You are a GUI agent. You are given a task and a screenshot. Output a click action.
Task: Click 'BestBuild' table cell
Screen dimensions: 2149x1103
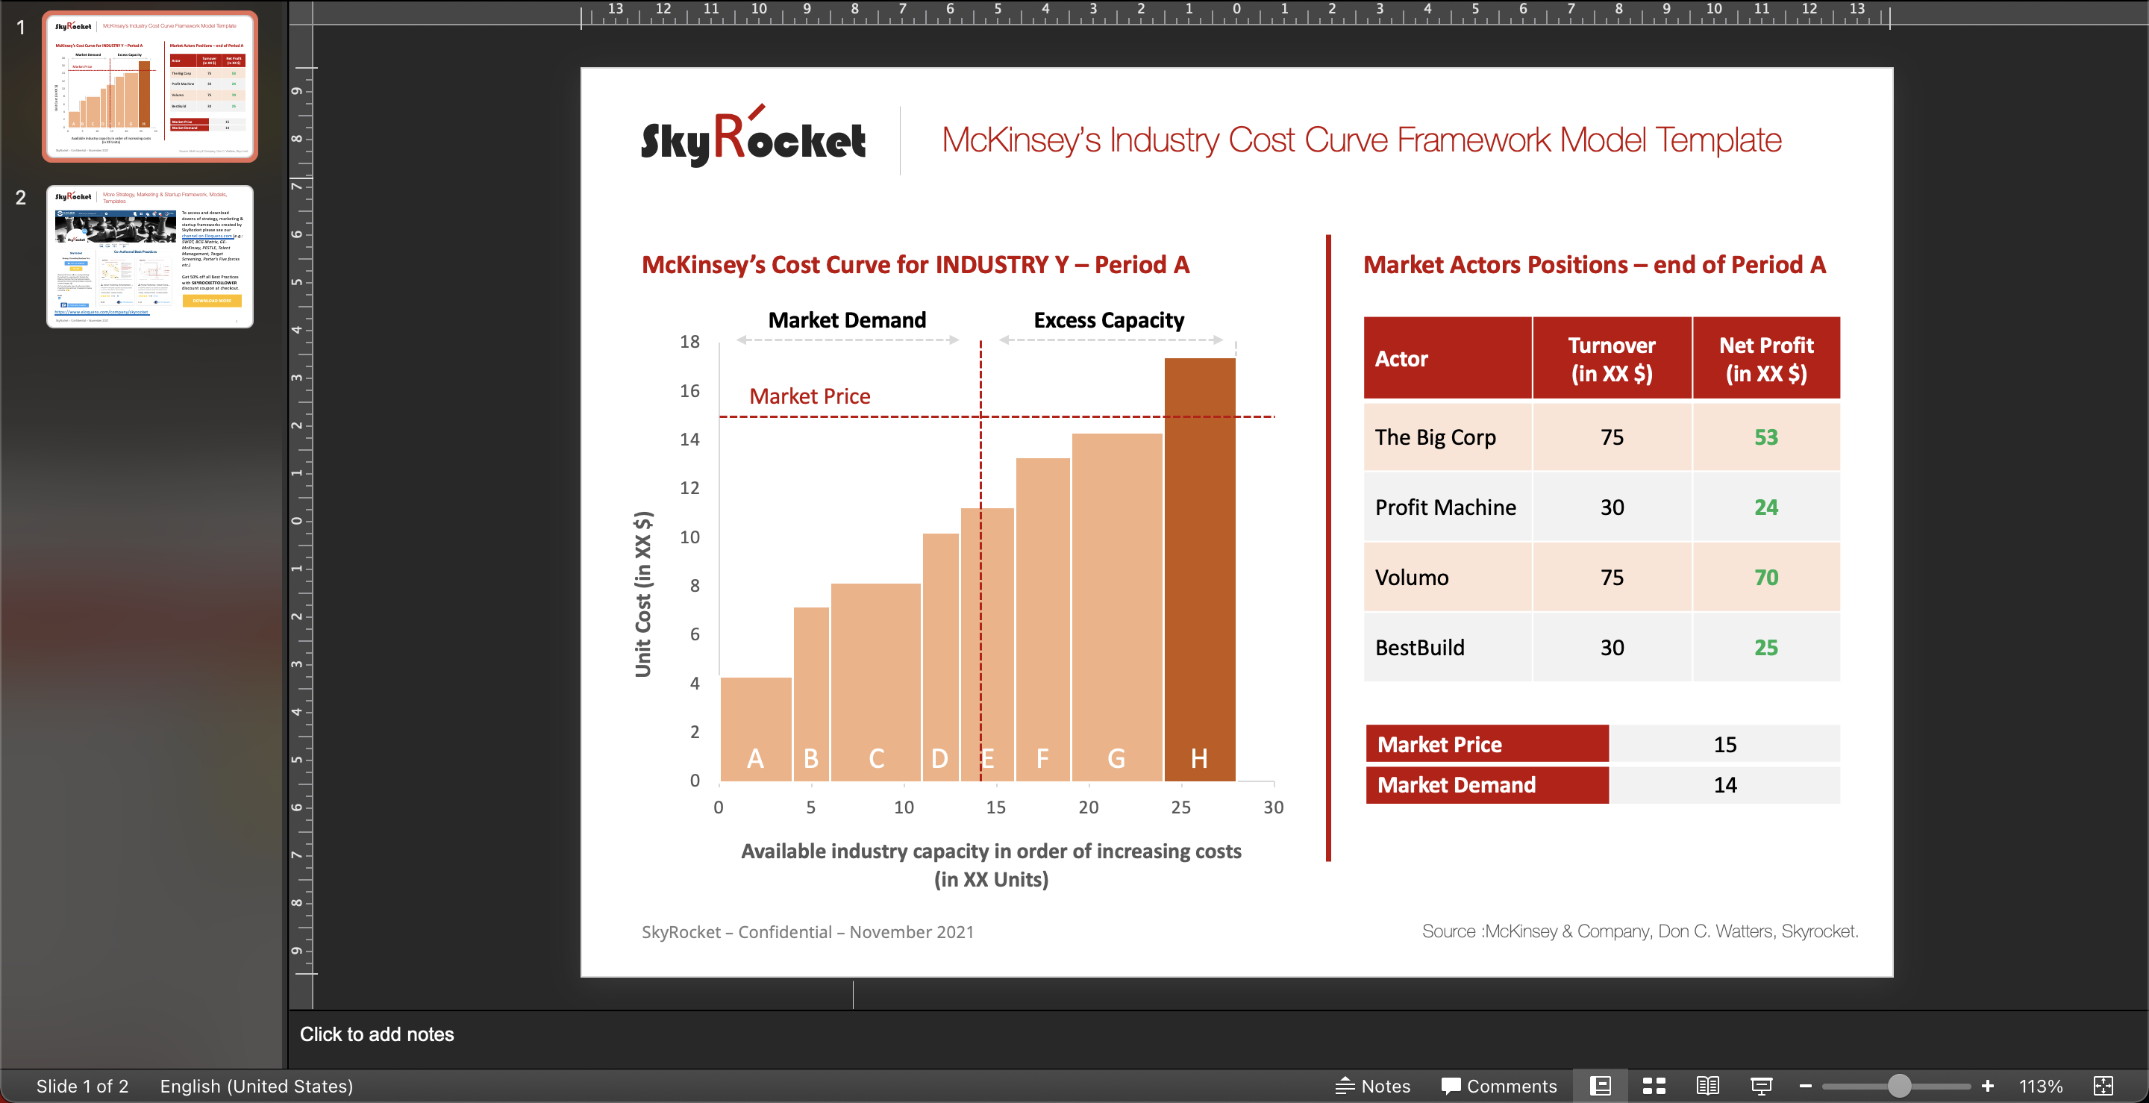[1448, 646]
